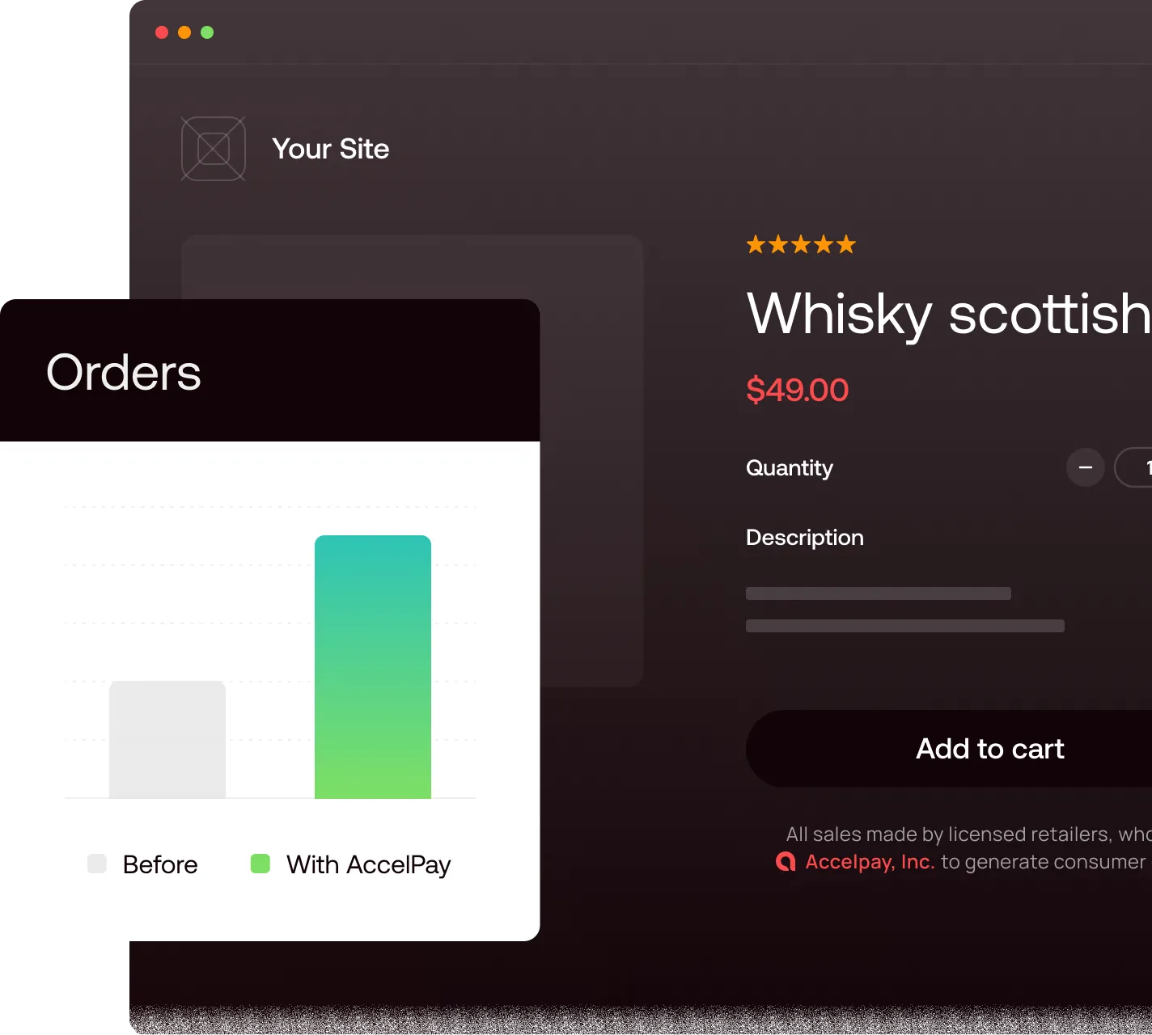Screen dimensions: 1152x1035
Task: Click the red window close dot
Action: click(162, 32)
